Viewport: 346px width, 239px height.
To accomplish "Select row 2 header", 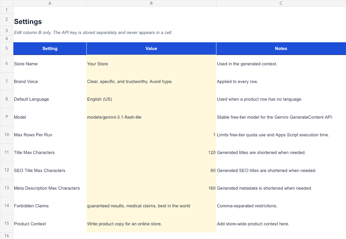I will coord(7,19).
